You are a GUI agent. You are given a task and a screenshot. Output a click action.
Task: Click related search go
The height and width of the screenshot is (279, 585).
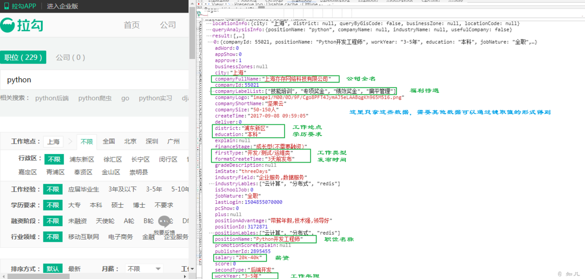(125, 98)
